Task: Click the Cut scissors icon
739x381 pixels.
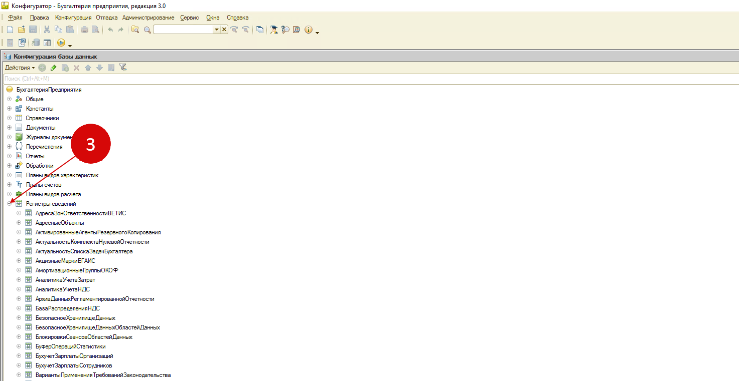Action: 47,30
